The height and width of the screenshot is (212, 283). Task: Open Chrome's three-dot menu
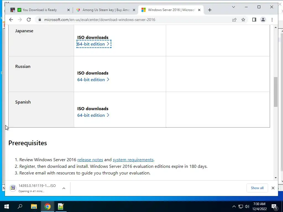272,20
